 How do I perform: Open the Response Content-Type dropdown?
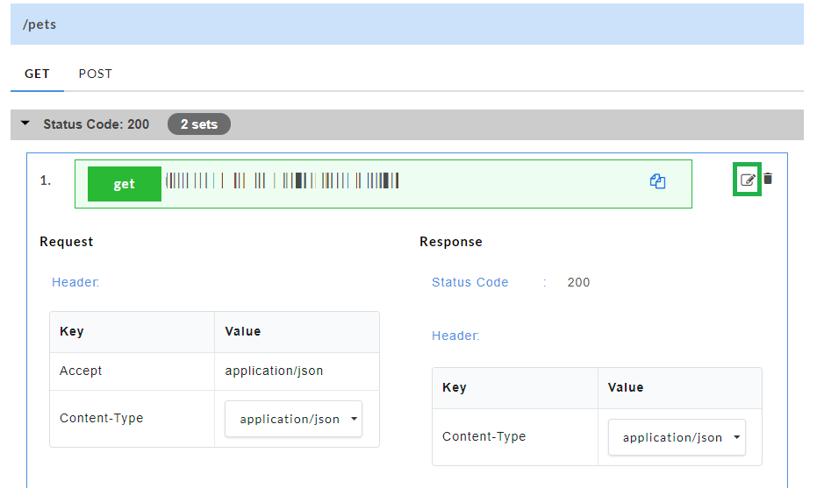tap(677, 437)
